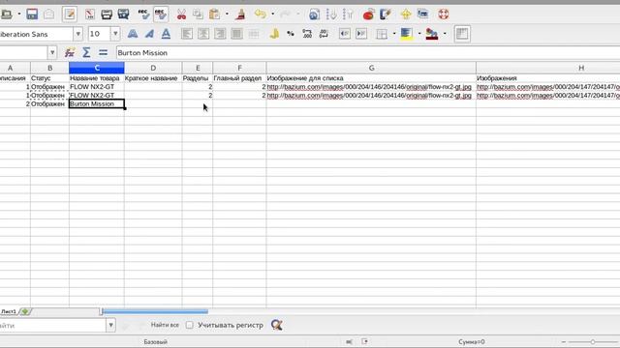Export directly as PDF
The image size is (620, 348).
coord(90,14)
